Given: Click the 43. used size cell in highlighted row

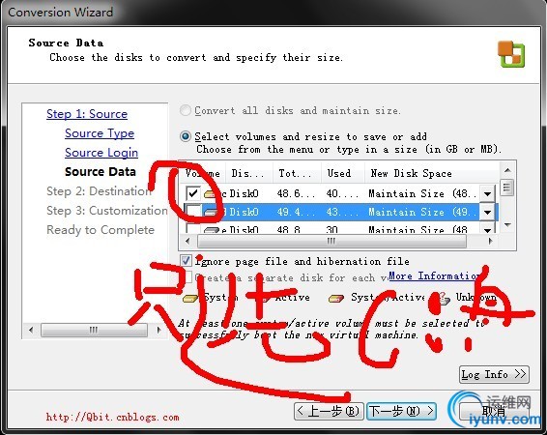Looking at the screenshot, I should click(x=342, y=212).
